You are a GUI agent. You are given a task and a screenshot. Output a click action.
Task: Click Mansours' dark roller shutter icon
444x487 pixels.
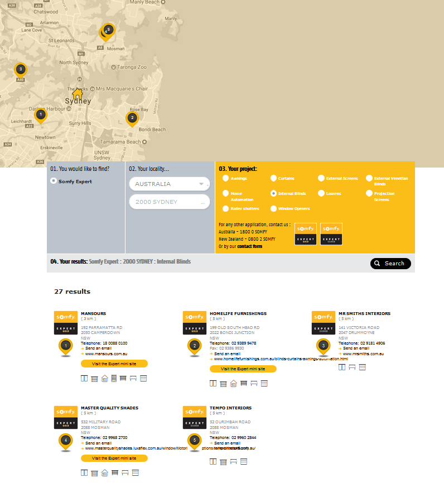point(123,378)
